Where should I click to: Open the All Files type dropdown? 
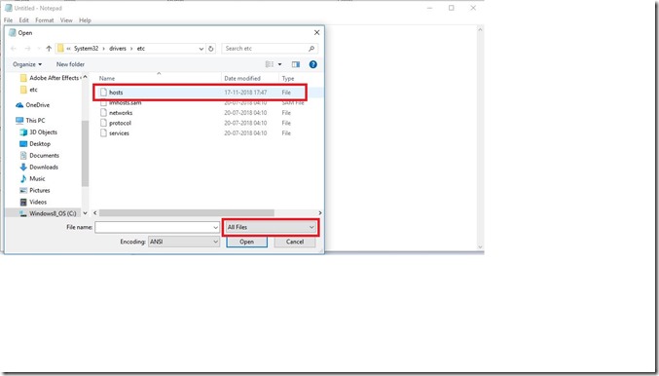tap(271, 227)
